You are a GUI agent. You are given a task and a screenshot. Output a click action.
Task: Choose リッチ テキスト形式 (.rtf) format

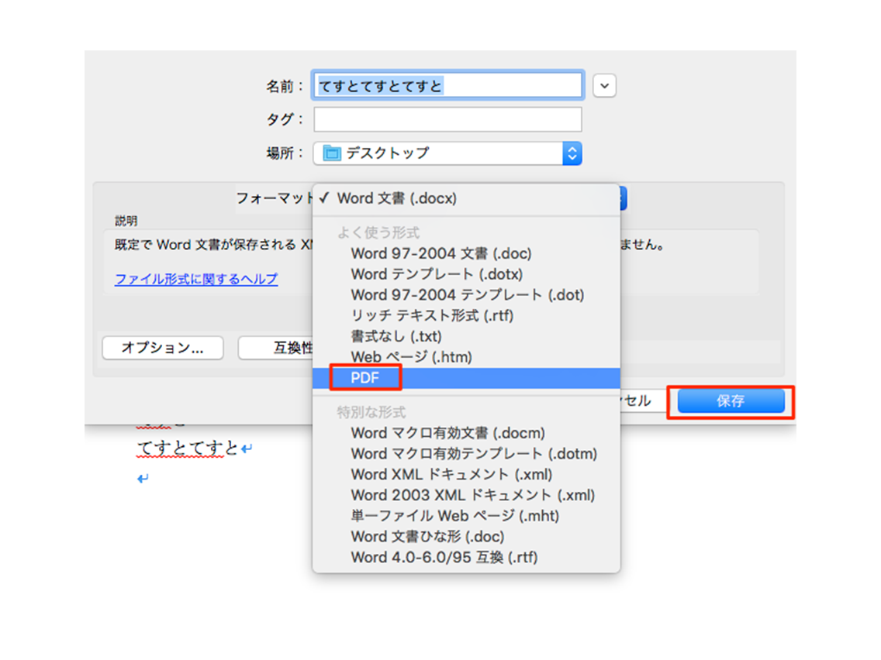point(466,316)
